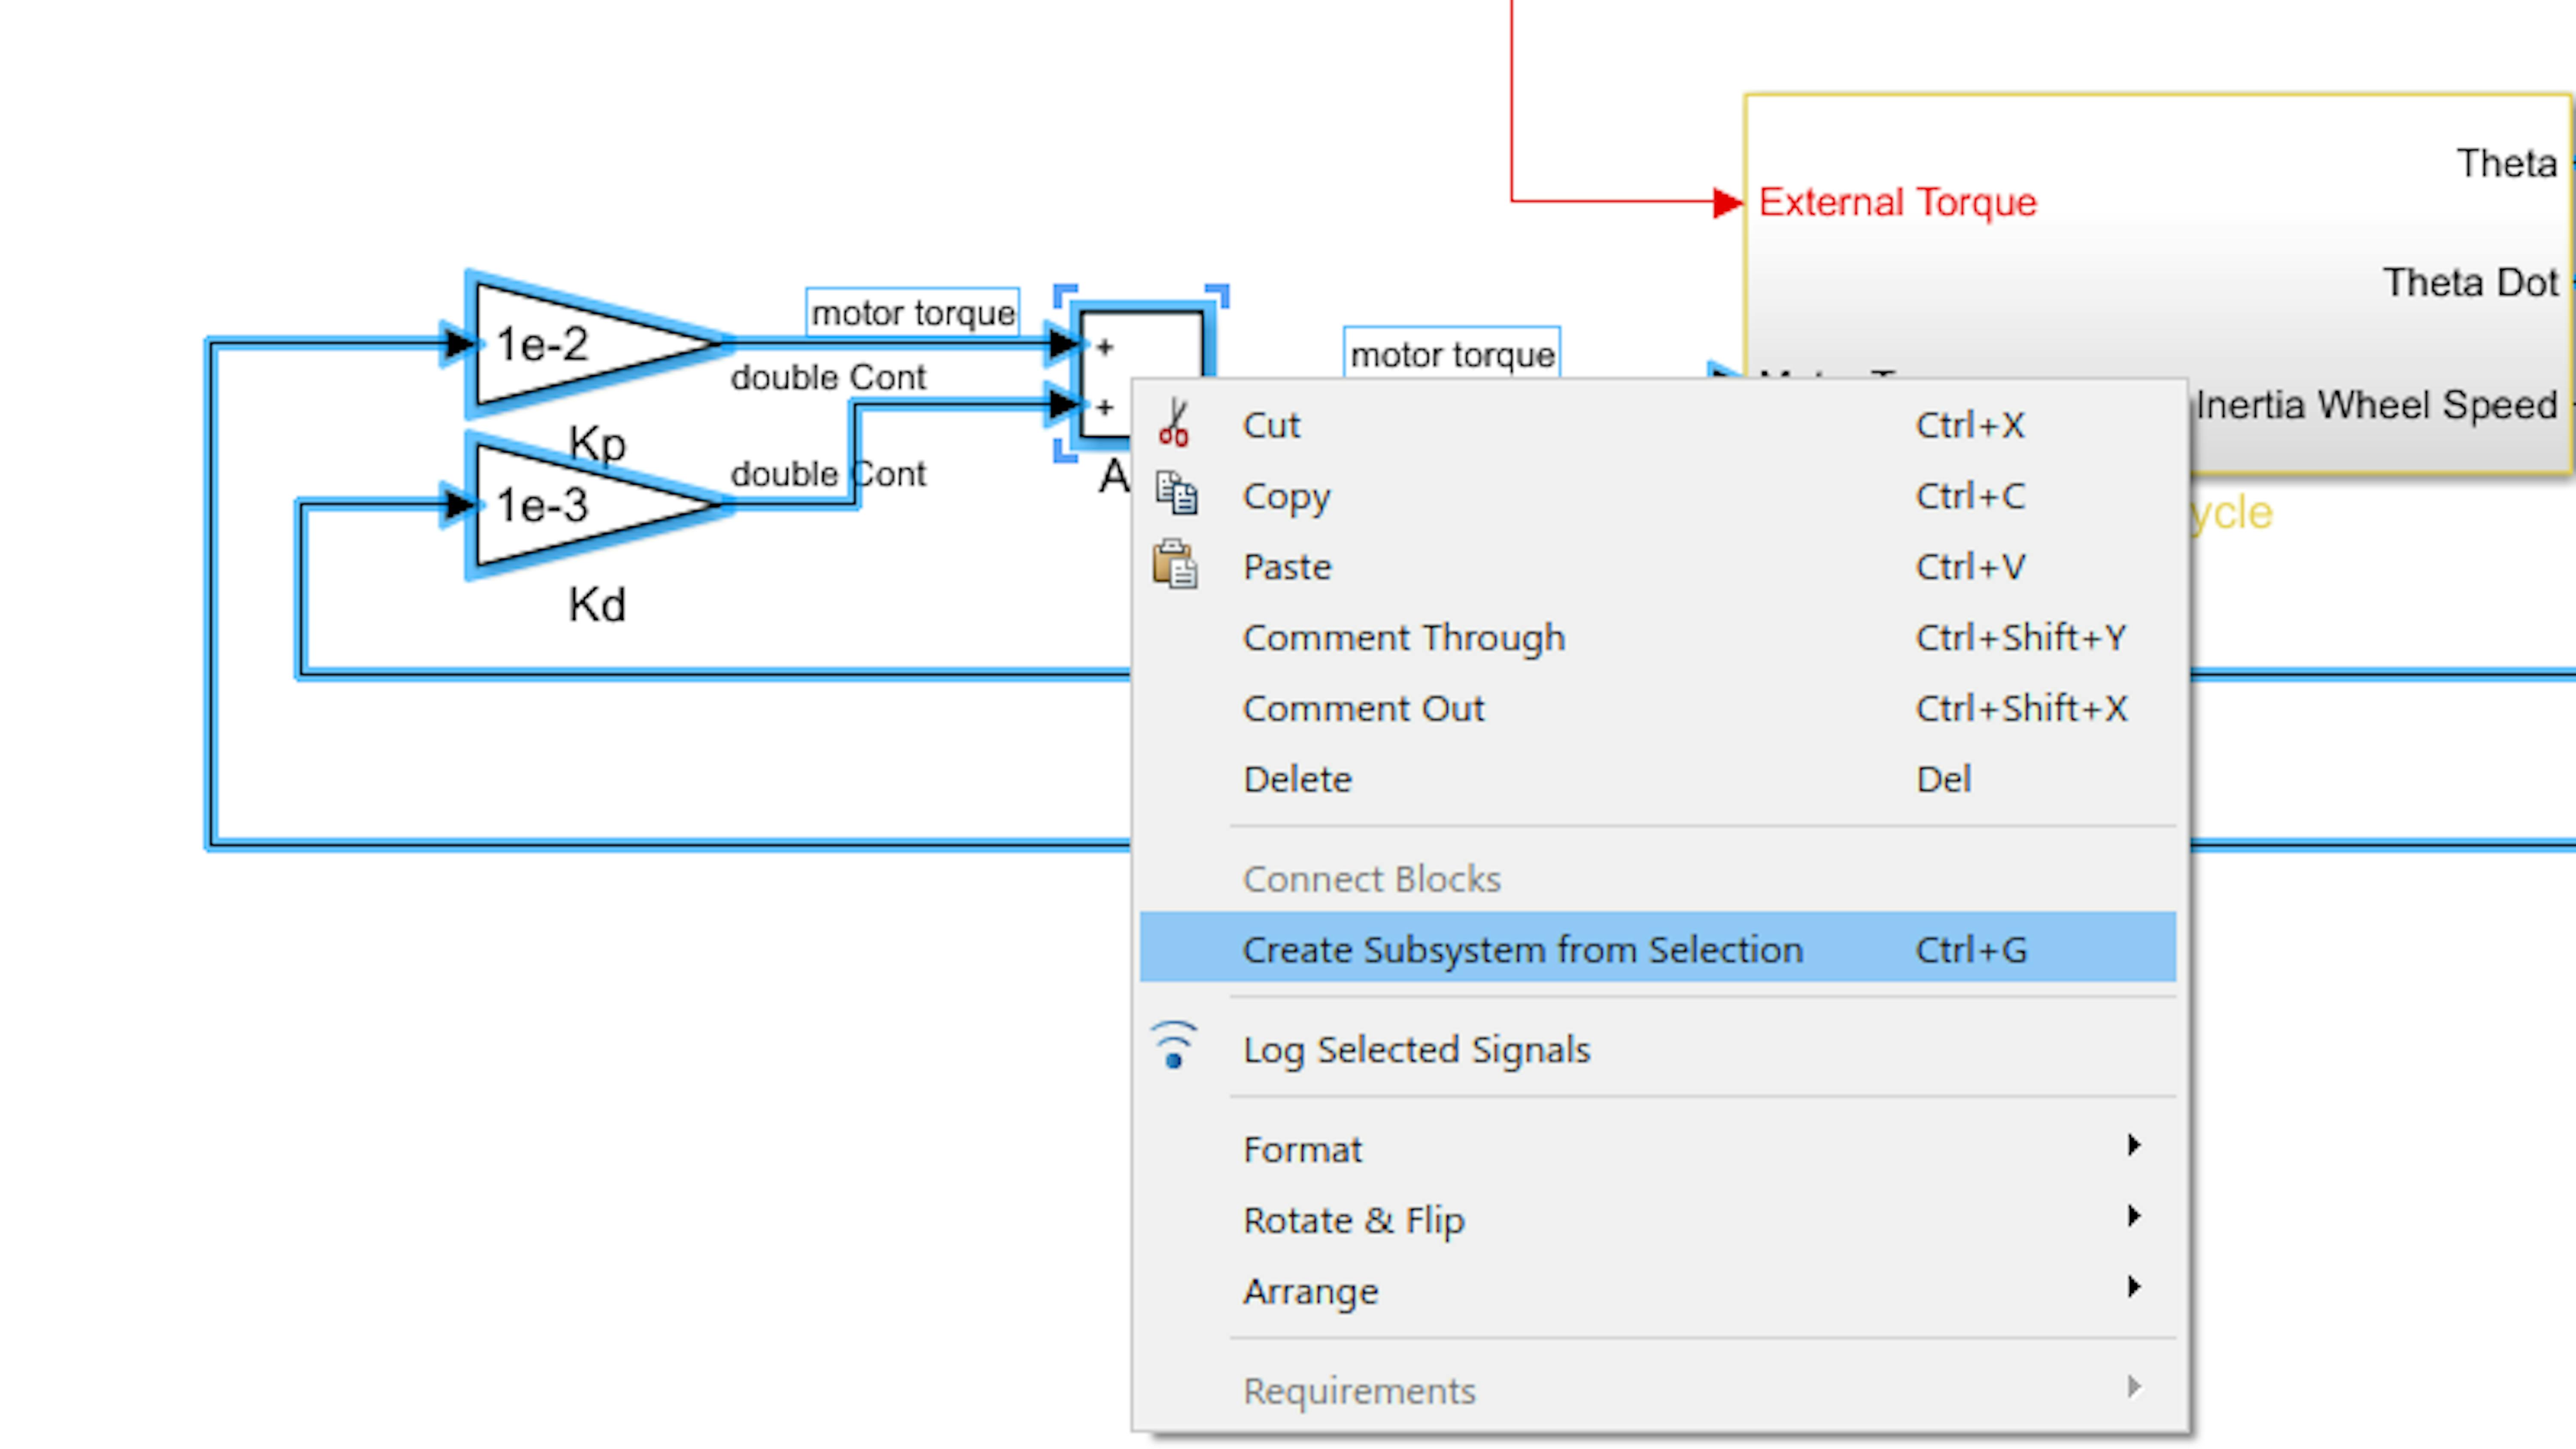The image size is (2576, 1449).
Task: Choose Cut from the context menu
Action: pos(1658,425)
